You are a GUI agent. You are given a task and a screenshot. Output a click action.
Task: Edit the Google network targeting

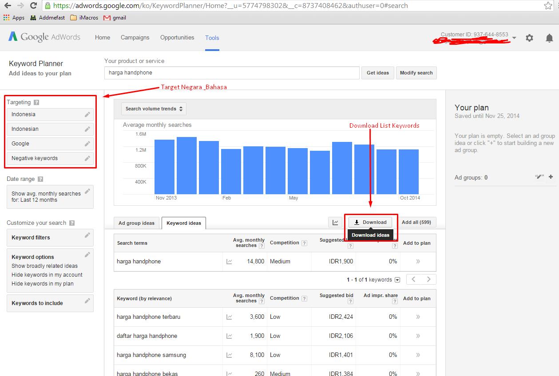click(87, 144)
